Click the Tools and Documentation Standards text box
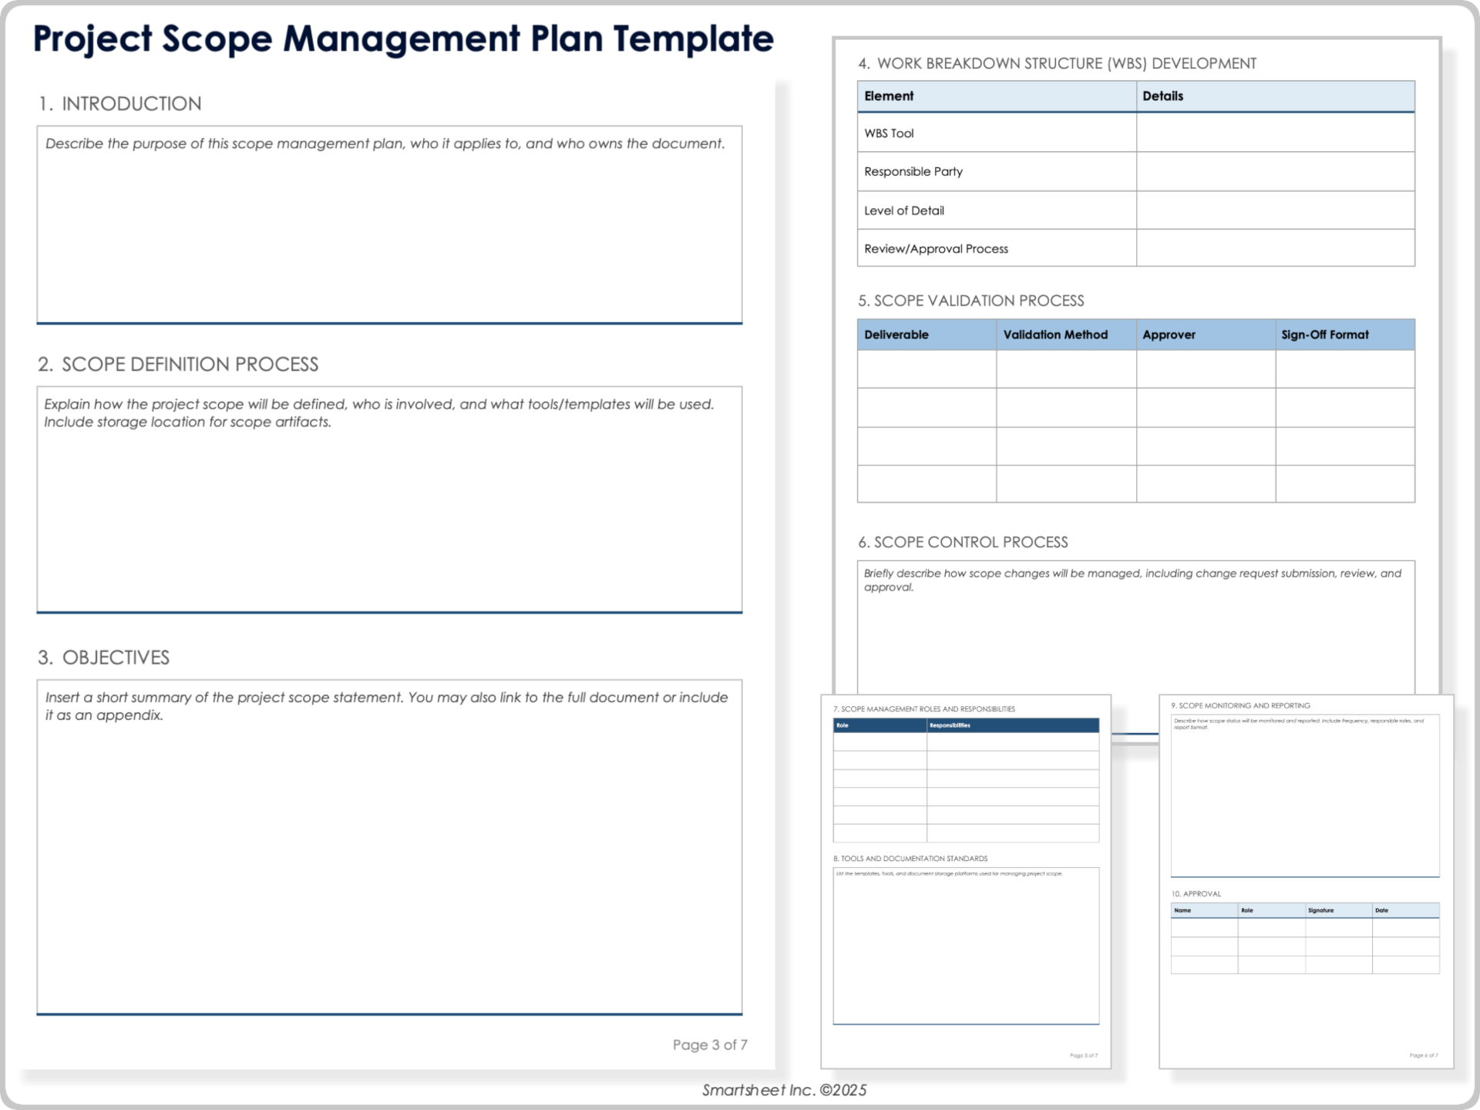 966,944
